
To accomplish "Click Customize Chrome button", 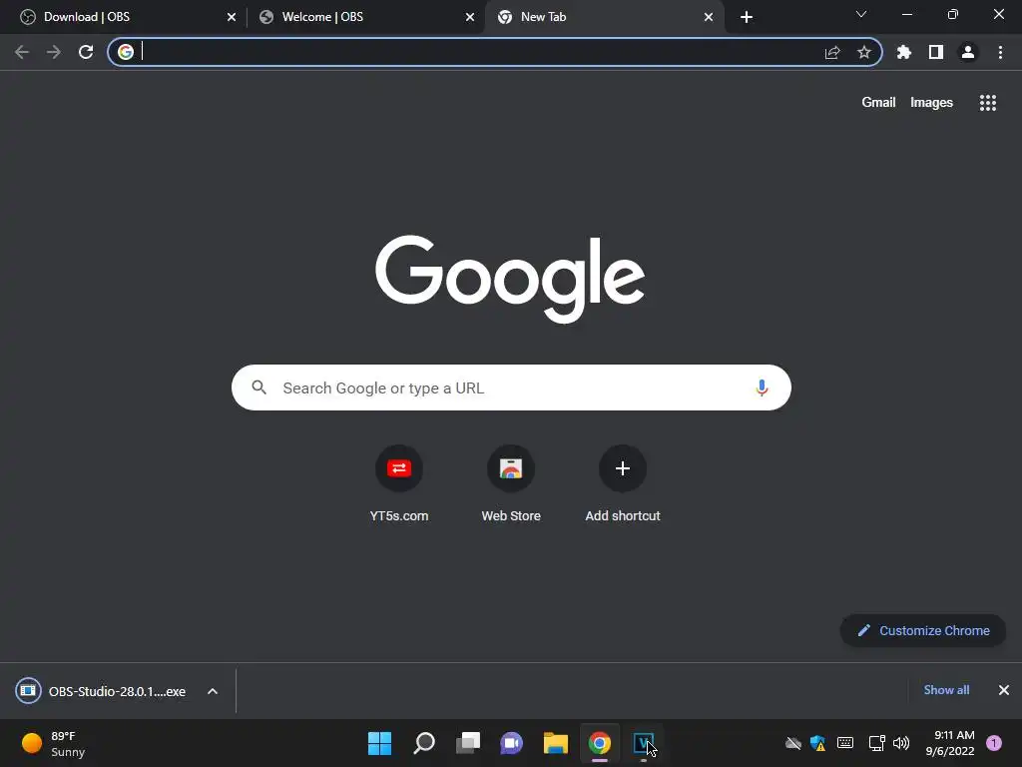I will (923, 631).
